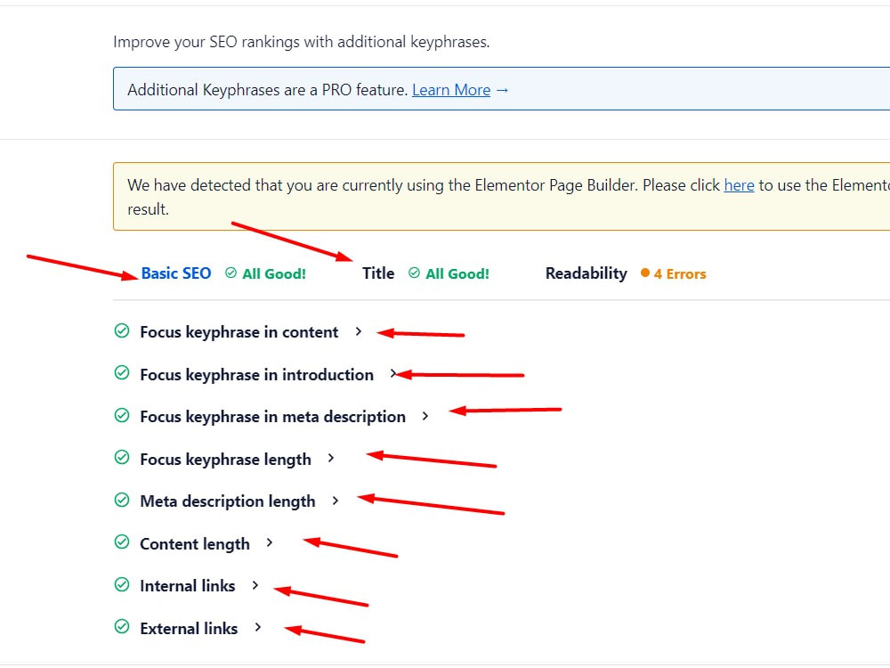Switch to the Readability tab

pos(586,273)
